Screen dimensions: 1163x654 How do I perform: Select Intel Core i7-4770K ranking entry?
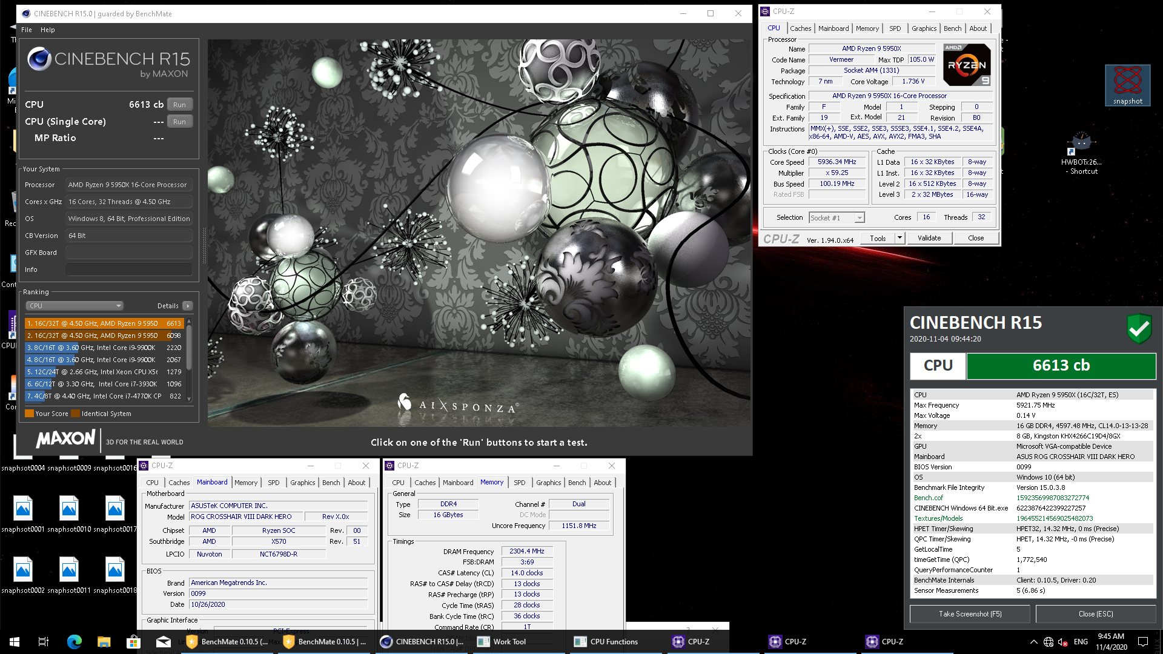[104, 396]
